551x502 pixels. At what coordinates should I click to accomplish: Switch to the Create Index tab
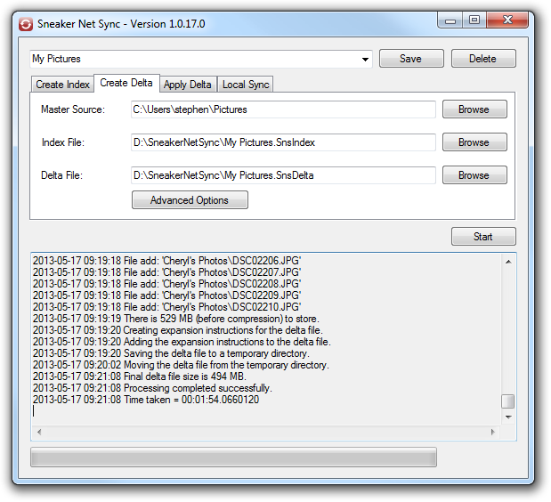[x=62, y=85]
